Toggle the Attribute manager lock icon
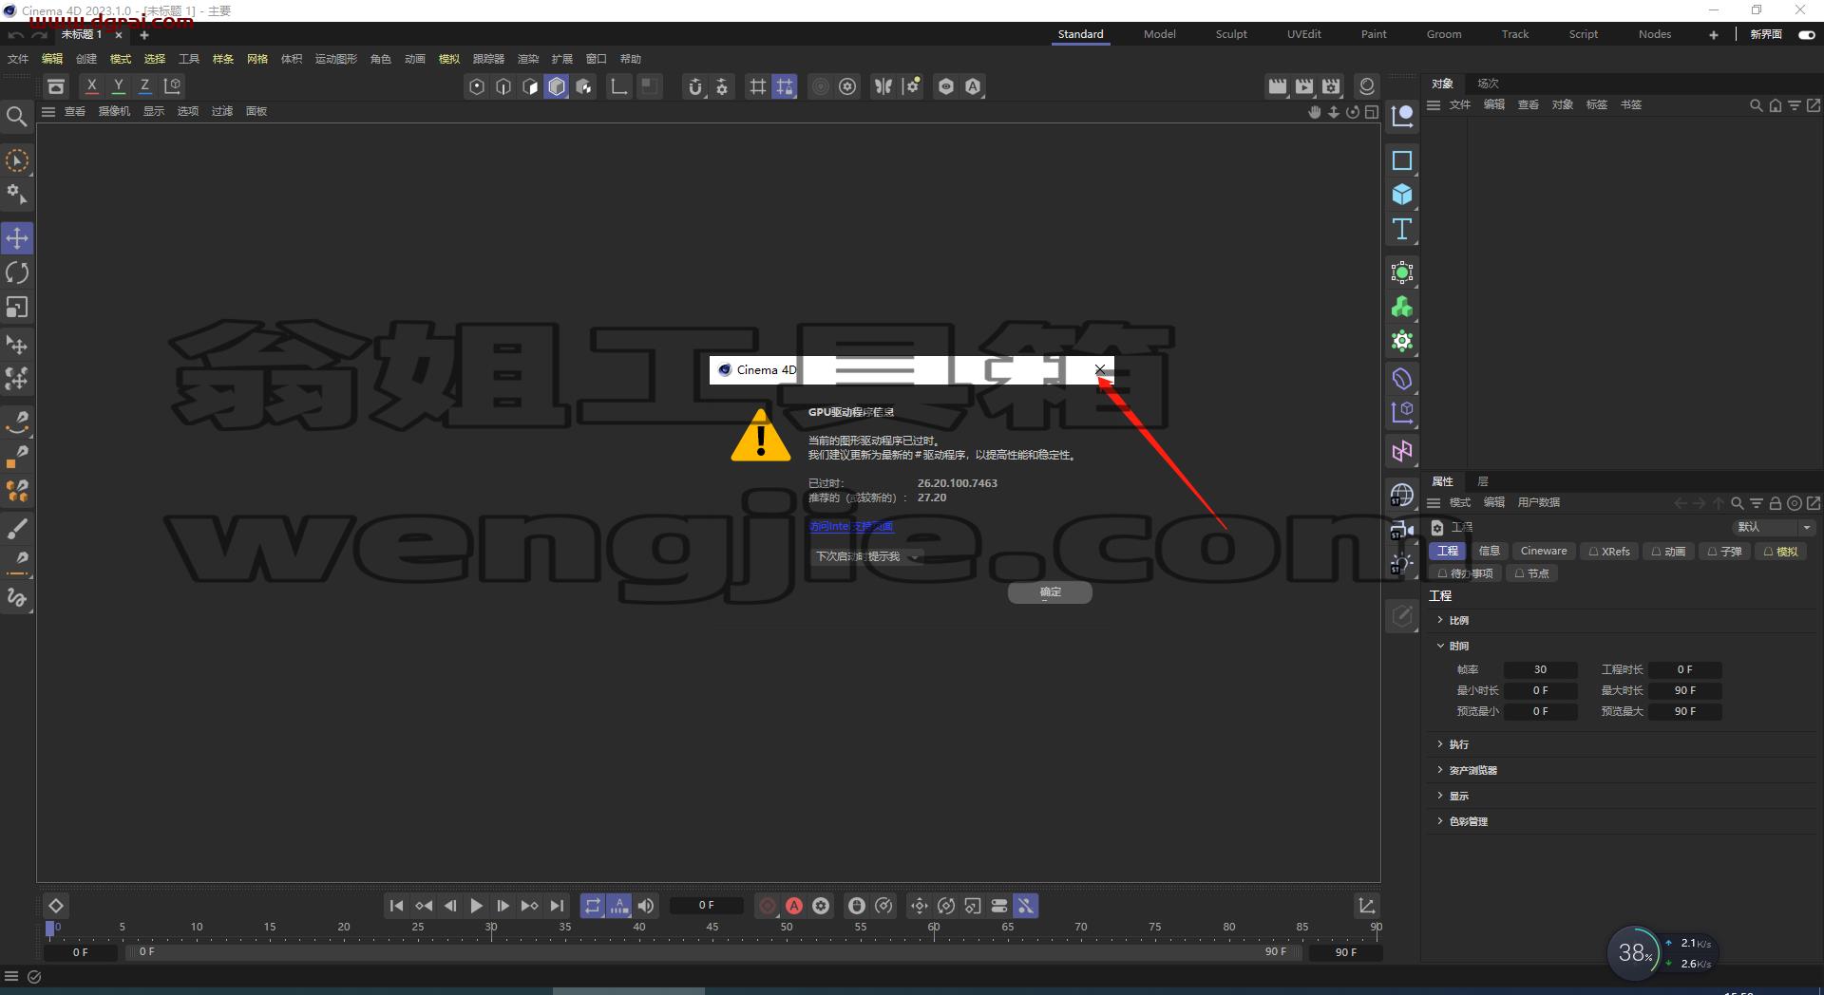The width and height of the screenshot is (1824, 995). tap(1776, 503)
